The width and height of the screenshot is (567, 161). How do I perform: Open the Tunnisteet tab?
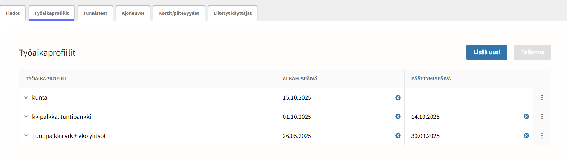(95, 13)
